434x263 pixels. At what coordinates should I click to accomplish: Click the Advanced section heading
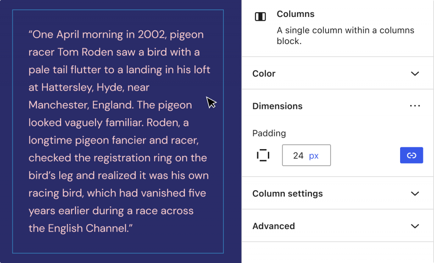point(273,226)
